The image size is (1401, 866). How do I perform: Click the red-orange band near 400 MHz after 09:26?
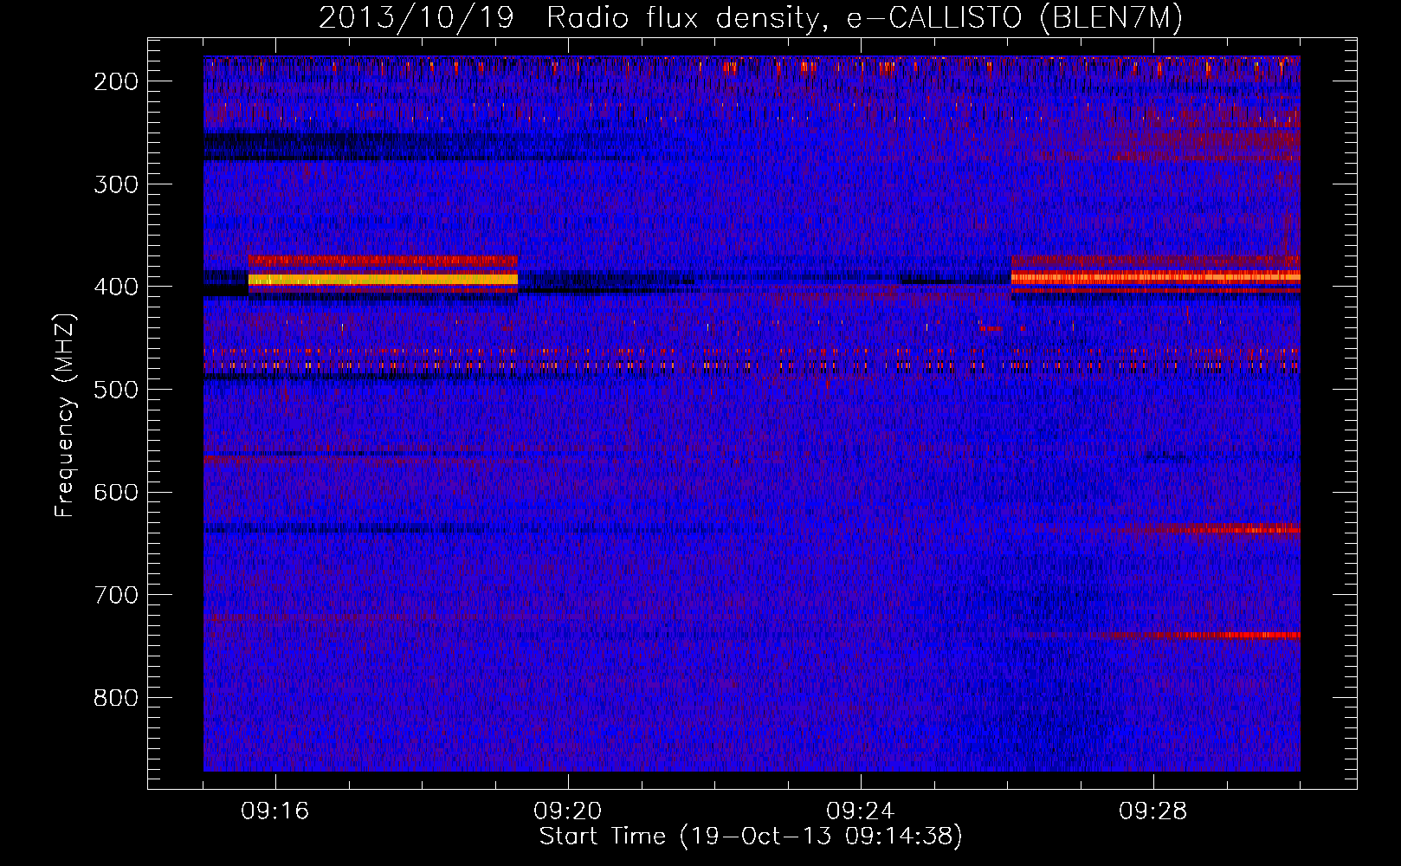click(x=1156, y=277)
